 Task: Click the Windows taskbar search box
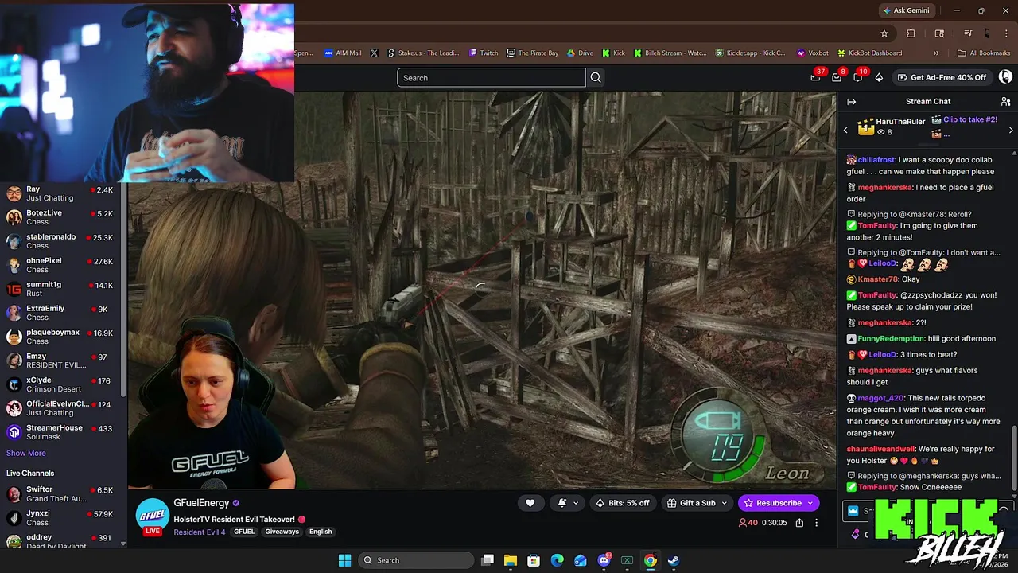click(x=414, y=560)
